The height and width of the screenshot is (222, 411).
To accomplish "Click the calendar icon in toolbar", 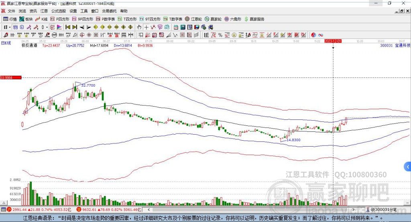I will pos(176,27).
